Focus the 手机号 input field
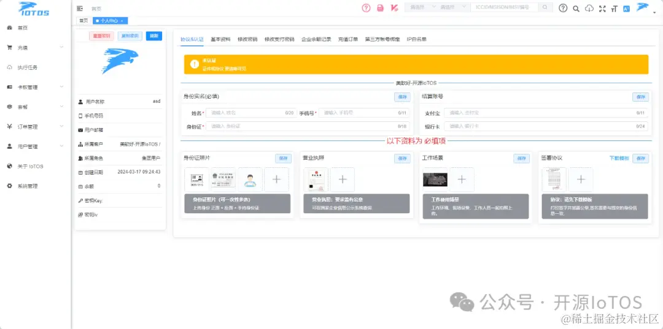Screen dimensions: 663x329 364,113
